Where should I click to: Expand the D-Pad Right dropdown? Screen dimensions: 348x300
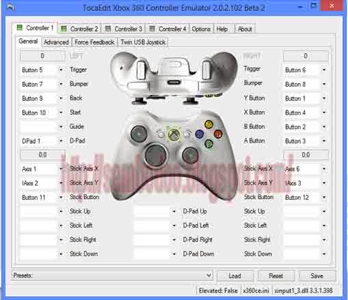(x=174, y=240)
